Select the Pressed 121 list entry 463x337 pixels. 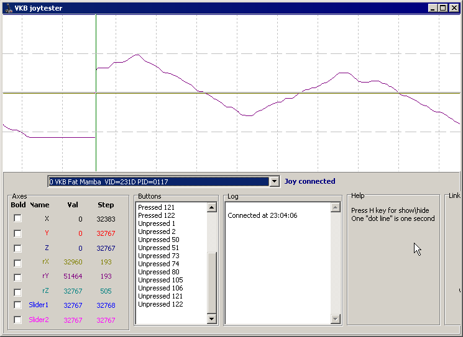(x=156, y=207)
